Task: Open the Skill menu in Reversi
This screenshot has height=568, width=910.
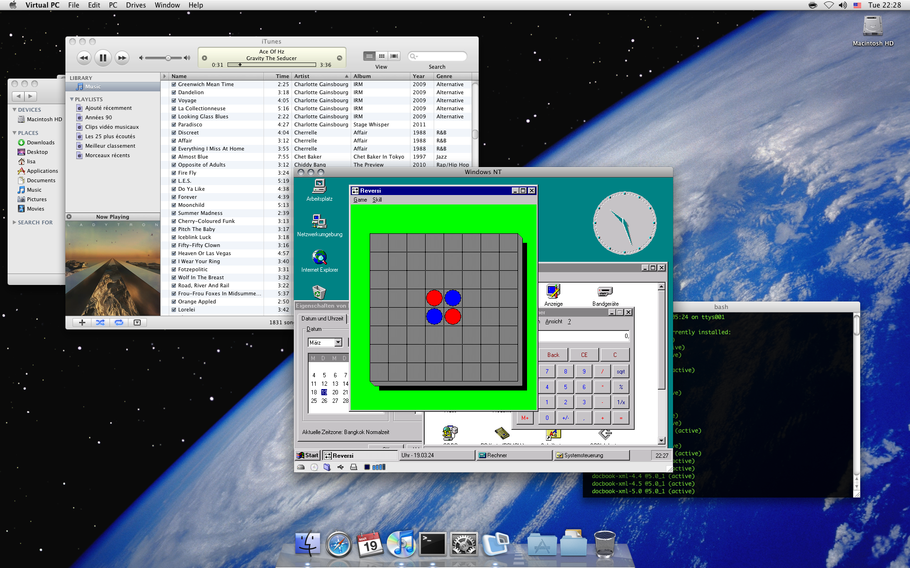Action: [x=377, y=200]
